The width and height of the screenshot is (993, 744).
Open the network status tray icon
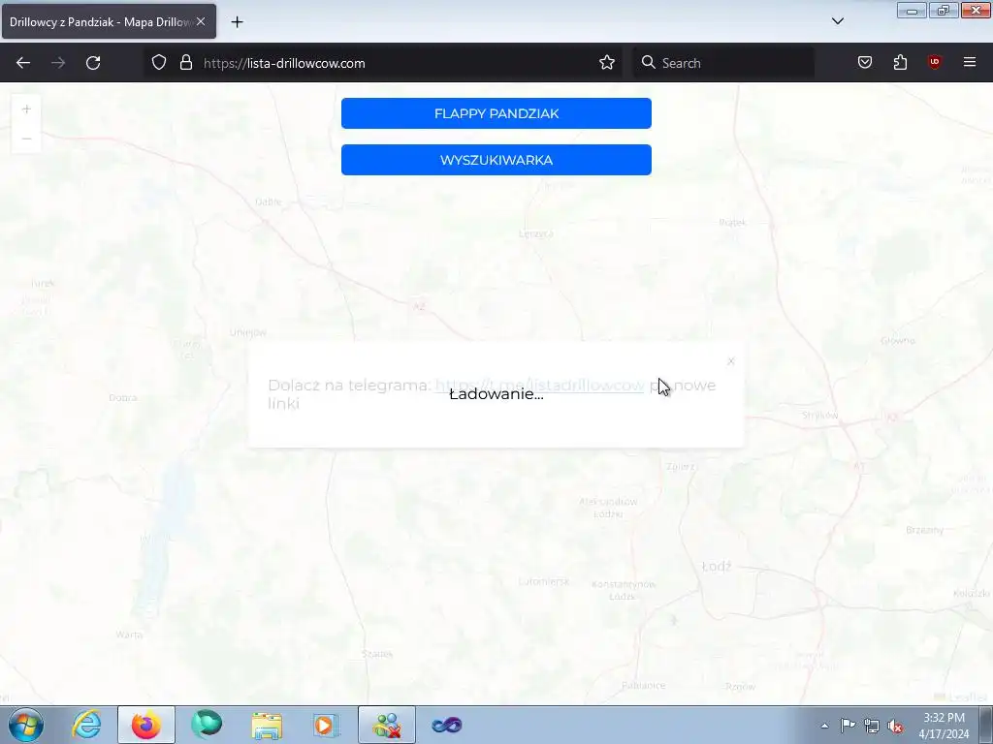(872, 726)
